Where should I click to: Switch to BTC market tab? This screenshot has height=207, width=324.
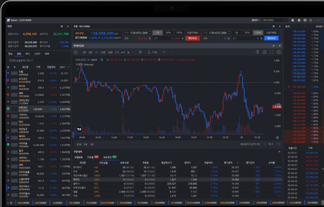28,54
